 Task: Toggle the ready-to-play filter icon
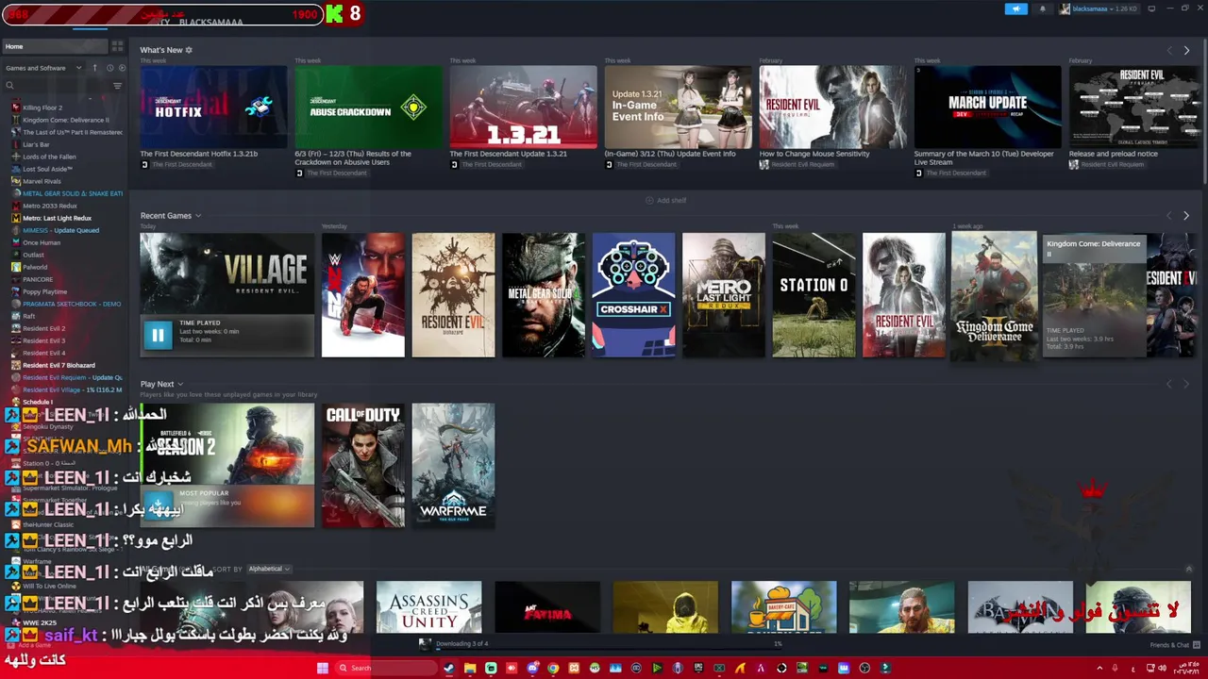point(122,68)
